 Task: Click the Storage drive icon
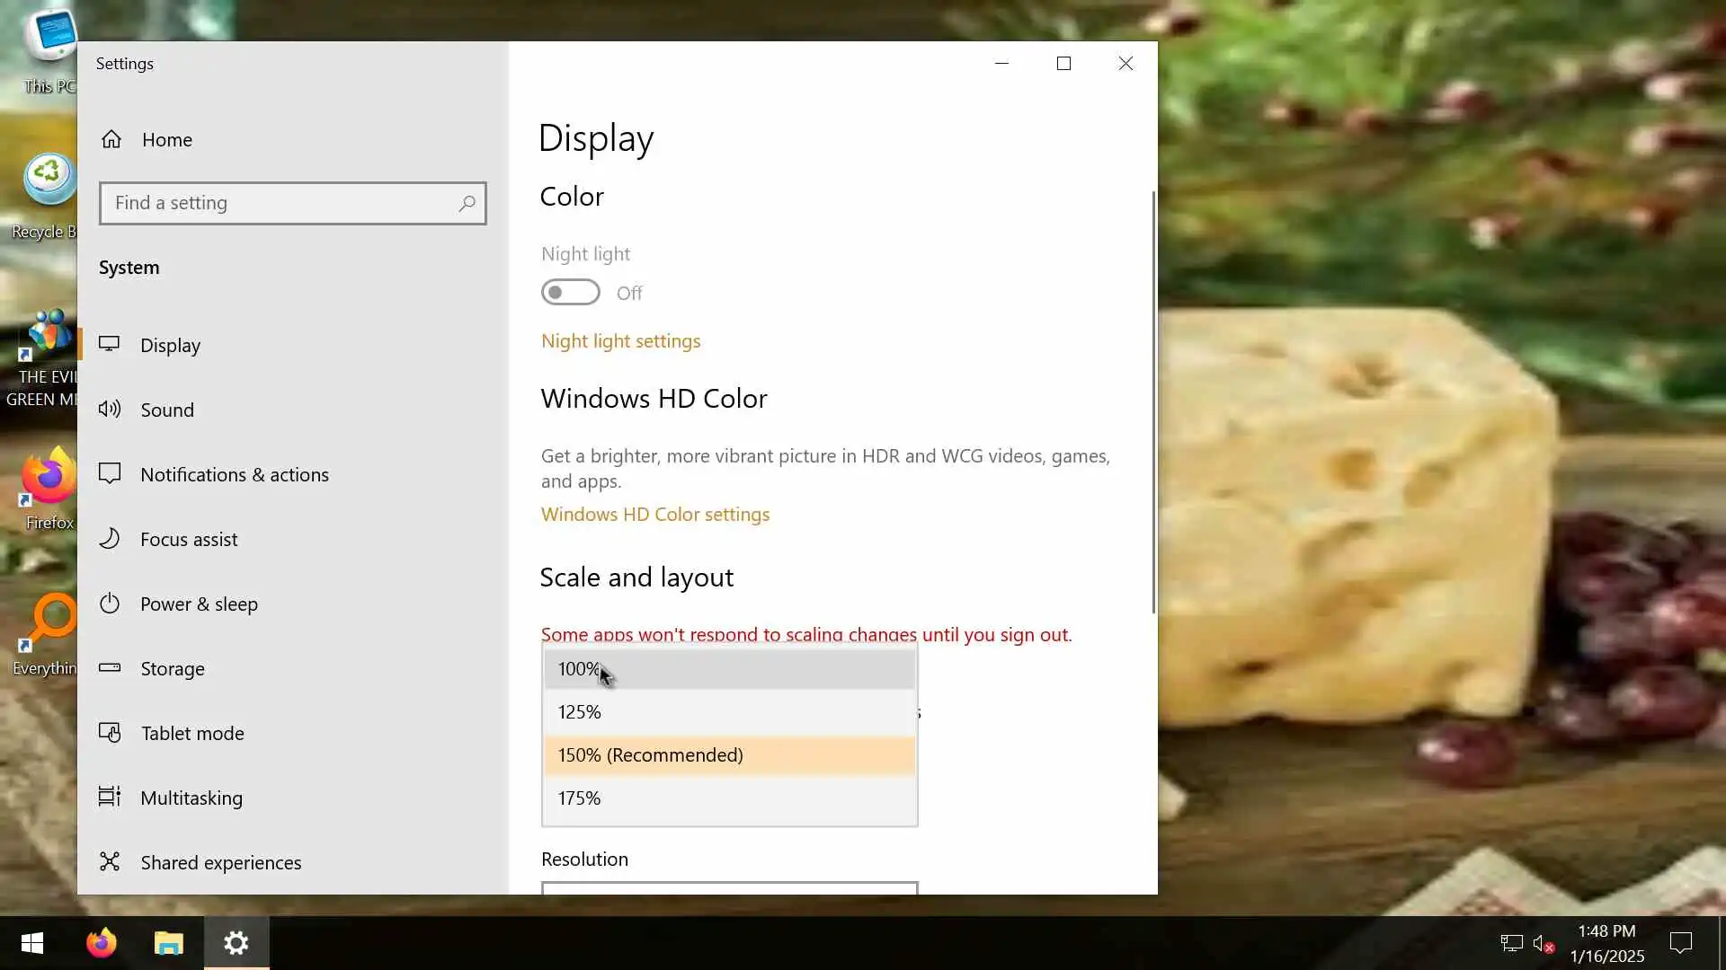(110, 668)
